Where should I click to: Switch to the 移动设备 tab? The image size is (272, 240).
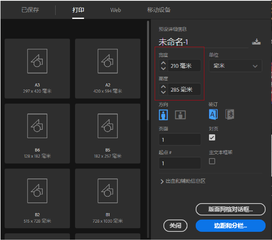pyautogui.click(x=159, y=10)
